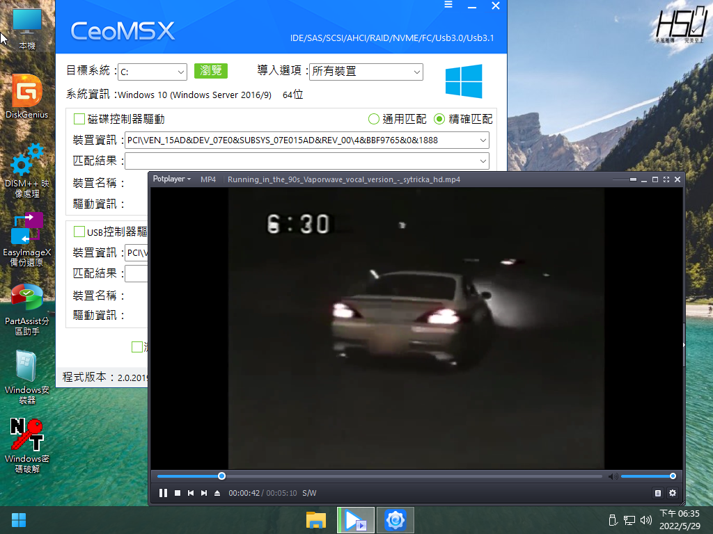Adjust Potplayer volume slider handle
Image resolution: width=713 pixels, height=534 pixels.
point(673,476)
